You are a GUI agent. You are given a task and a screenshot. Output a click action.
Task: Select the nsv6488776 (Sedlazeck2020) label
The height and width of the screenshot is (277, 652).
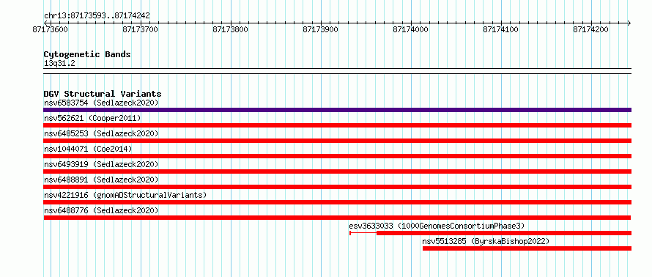pyautogui.click(x=101, y=210)
